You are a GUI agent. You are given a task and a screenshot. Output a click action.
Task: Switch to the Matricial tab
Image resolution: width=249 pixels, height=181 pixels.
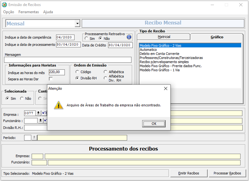(x=164, y=37)
